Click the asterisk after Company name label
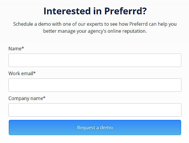The height and width of the screenshot is (143, 189). point(44,98)
